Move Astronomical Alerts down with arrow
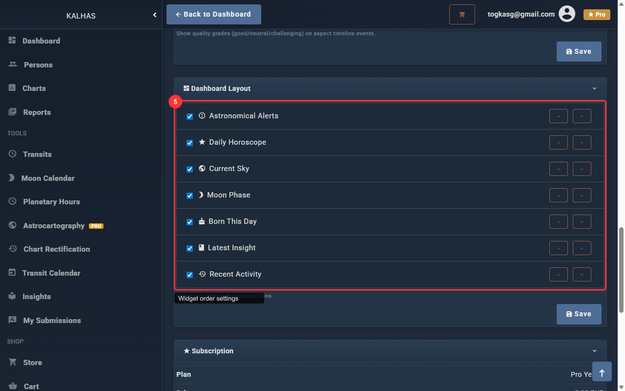The image size is (625, 391). tap(582, 116)
